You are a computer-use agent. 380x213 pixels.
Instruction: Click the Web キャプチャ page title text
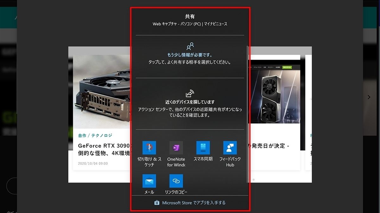(190, 24)
